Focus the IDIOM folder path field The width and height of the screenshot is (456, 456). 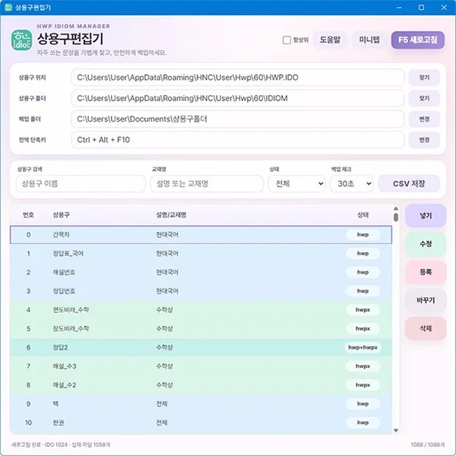tap(238, 98)
